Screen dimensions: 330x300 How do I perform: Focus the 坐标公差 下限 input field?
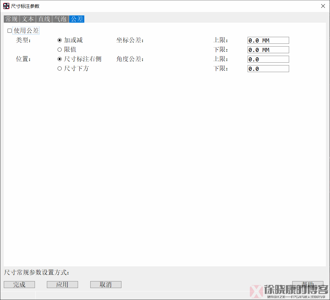pyautogui.click(x=268, y=50)
